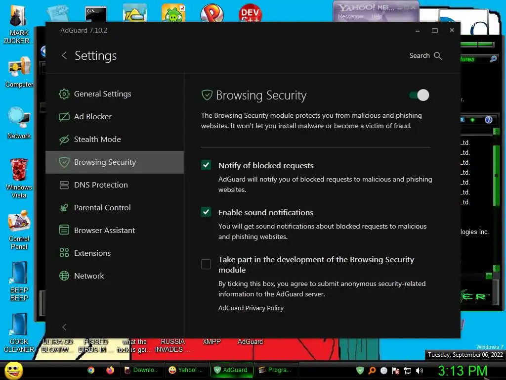Select Browsing Security in the sidebar

click(x=115, y=162)
